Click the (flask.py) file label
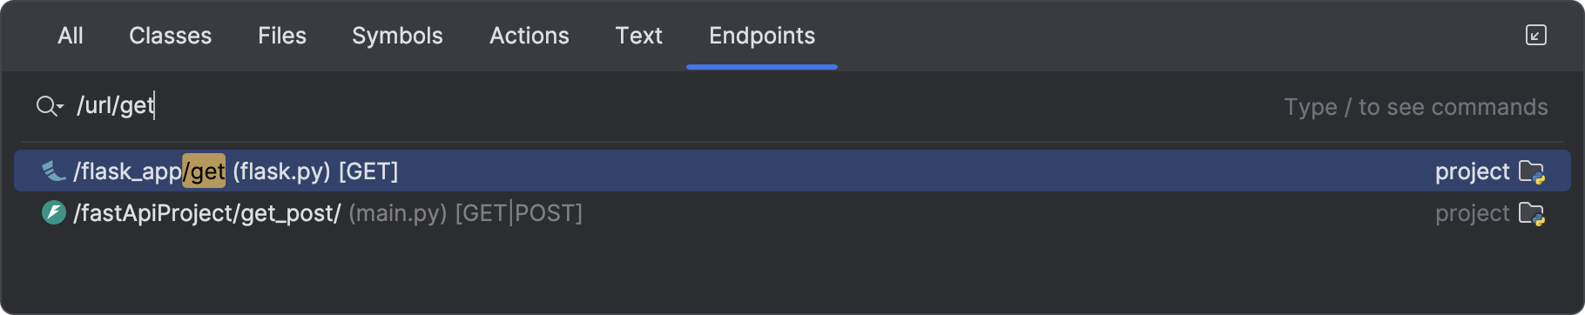Image resolution: width=1585 pixels, height=315 pixels. coord(281,171)
